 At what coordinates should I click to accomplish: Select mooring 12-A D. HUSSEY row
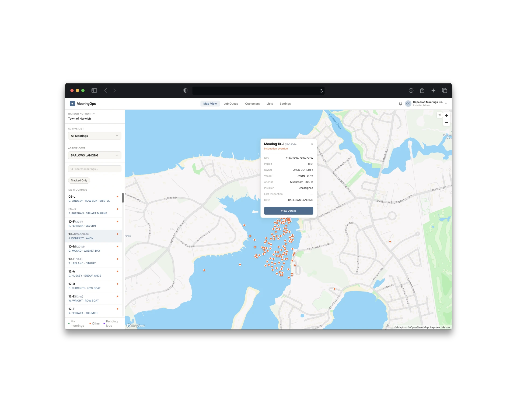[93, 273]
